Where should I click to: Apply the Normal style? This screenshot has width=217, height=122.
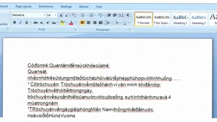(x=143, y=19)
